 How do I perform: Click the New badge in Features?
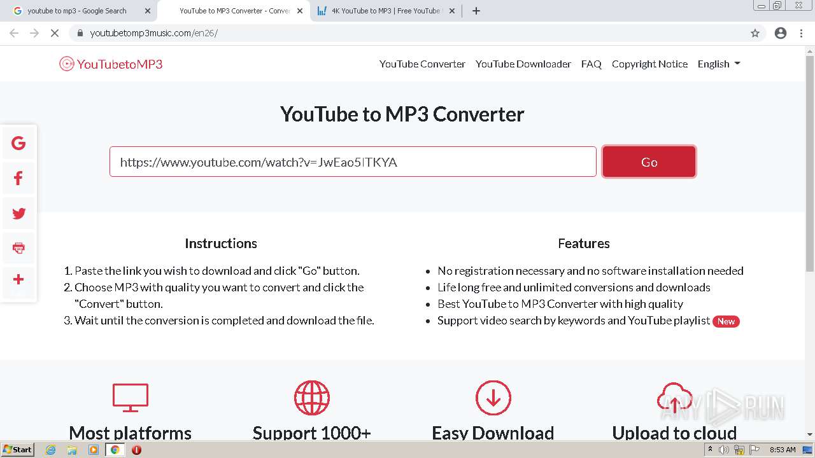click(x=726, y=321)
